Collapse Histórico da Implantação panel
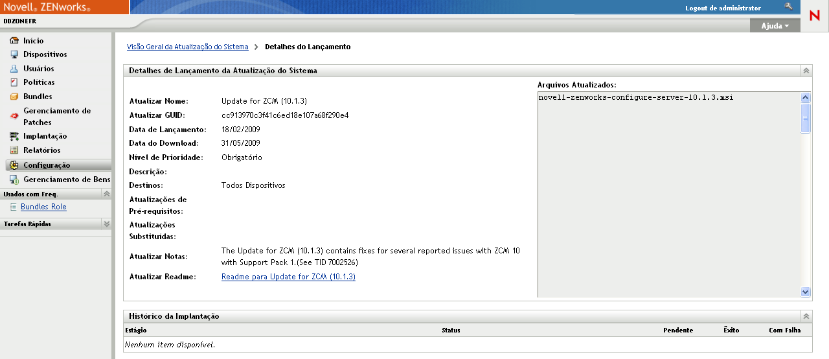Screen dimensions: 829x359 click(x=806, y=316)
